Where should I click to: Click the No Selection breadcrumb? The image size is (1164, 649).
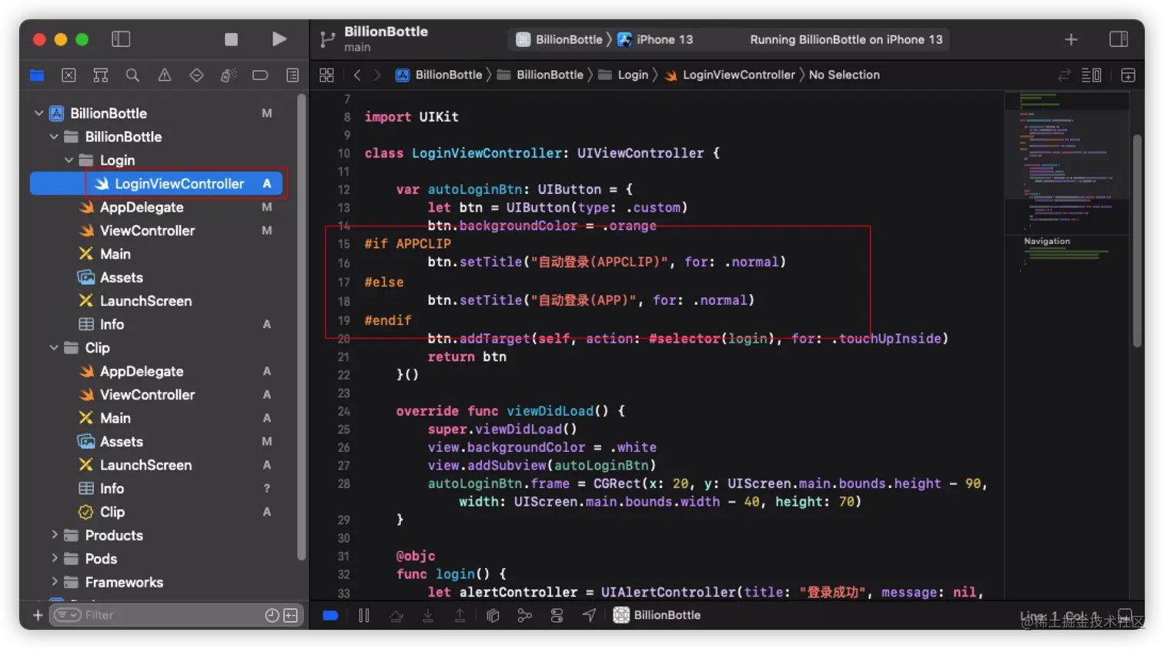click(844, 75)
